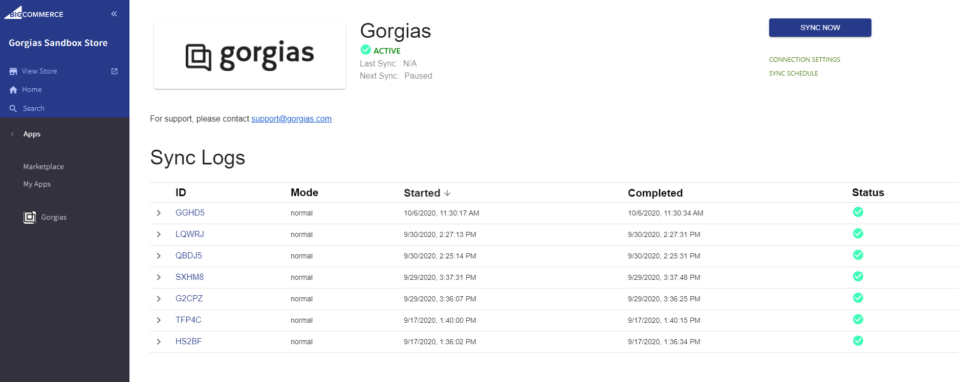Sort by Started column header
960x382 pixels.
coord(422,193)
